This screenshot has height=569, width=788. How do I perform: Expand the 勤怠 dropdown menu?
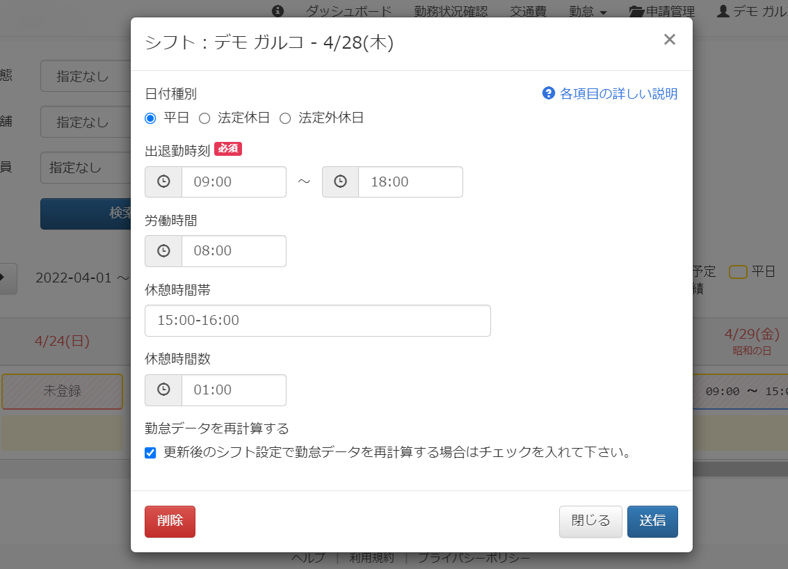[x=588, y=10]
